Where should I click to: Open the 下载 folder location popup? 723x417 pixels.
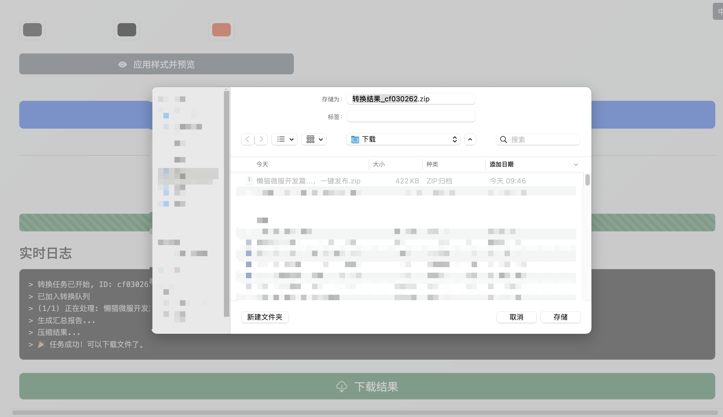click(x=403, y=139)
